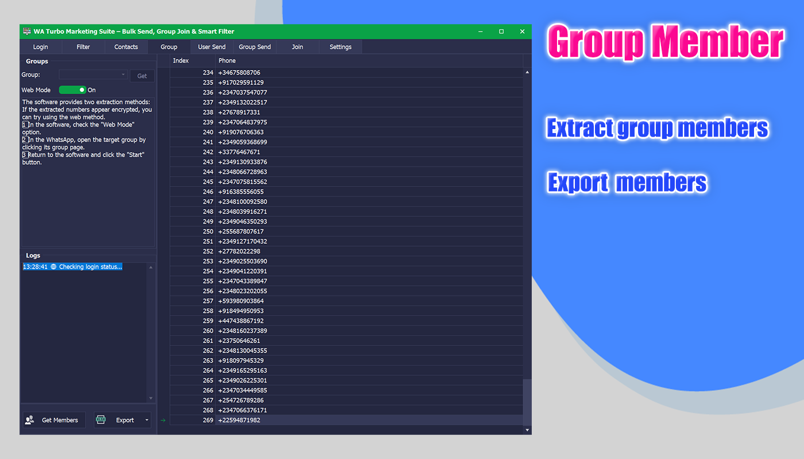
Task: Minimize the WA Turbo window
Action: [x=480, y=32]
